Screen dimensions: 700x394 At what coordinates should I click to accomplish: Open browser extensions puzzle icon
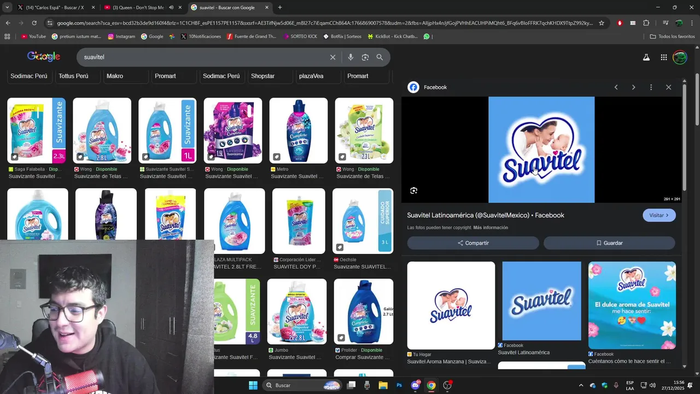click(x=646, y=23)
